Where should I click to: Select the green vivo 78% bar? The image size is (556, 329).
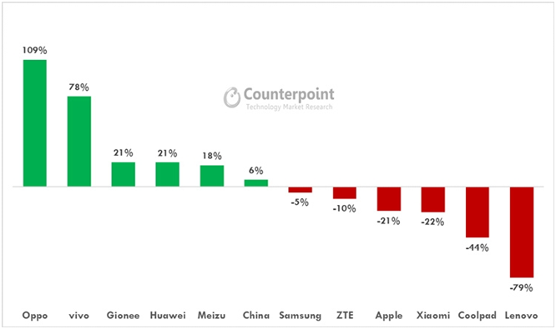pos(79,141)
